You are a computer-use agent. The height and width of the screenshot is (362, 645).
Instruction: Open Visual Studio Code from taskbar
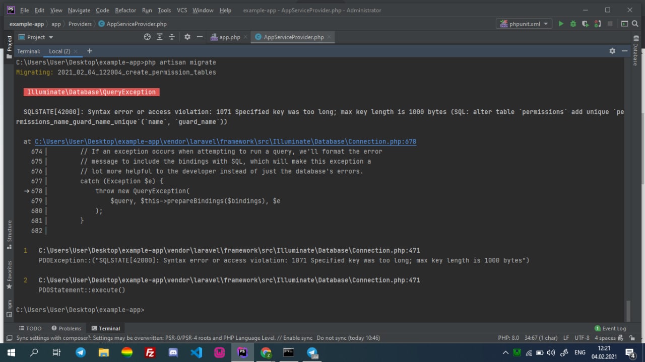click(x=197, y=352)
